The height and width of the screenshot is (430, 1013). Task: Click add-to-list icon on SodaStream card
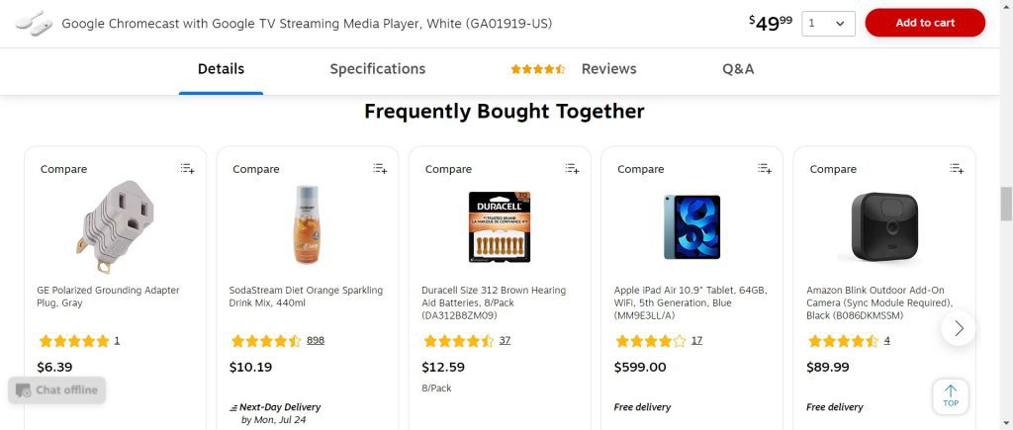point(380,169)
